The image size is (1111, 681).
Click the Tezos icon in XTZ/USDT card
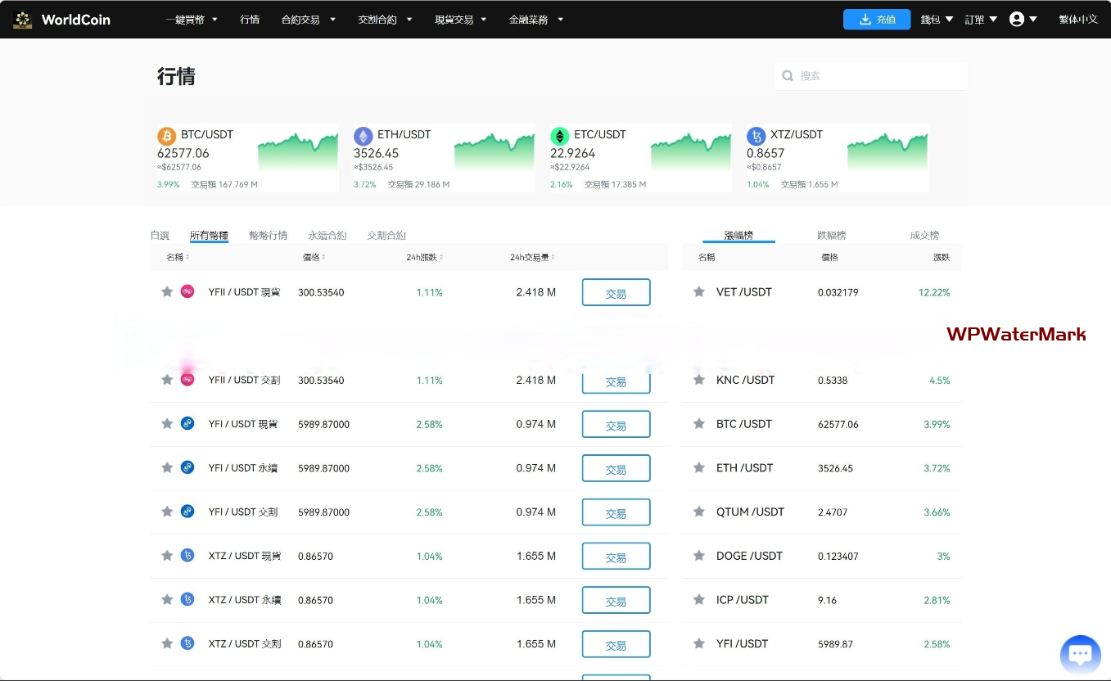(756, 136)
